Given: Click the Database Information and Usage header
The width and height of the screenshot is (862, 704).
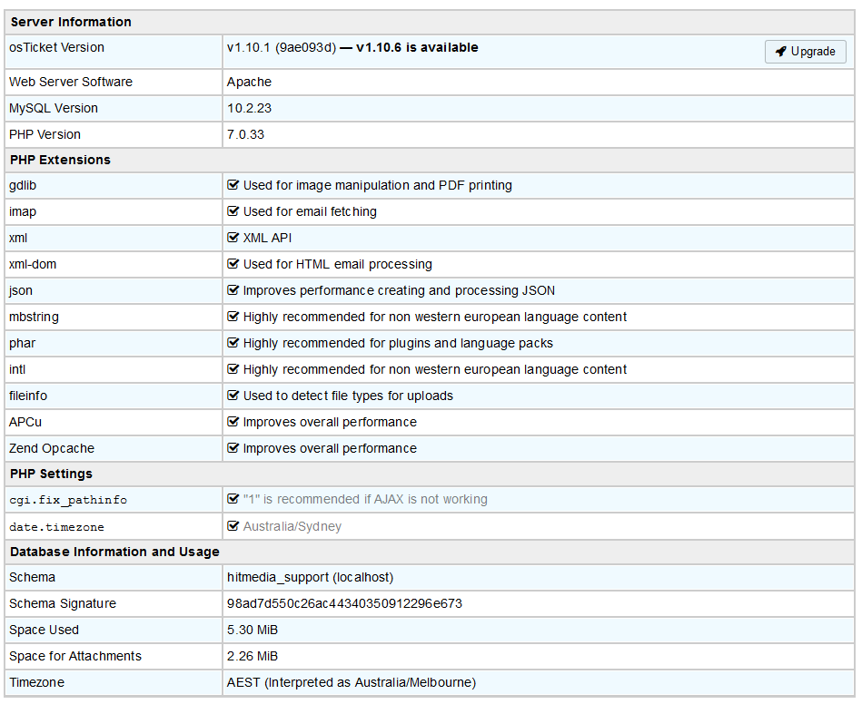Looking at the screenshot, I should click(114, 552).
